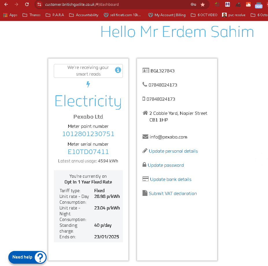268x266 pixels.
Task: Reload the dashboard page
Action: (27, 4)
